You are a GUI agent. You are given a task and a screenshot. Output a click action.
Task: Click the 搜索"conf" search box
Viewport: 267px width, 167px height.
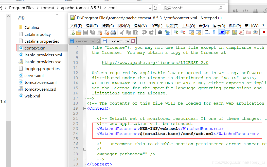tap(193, 8)
